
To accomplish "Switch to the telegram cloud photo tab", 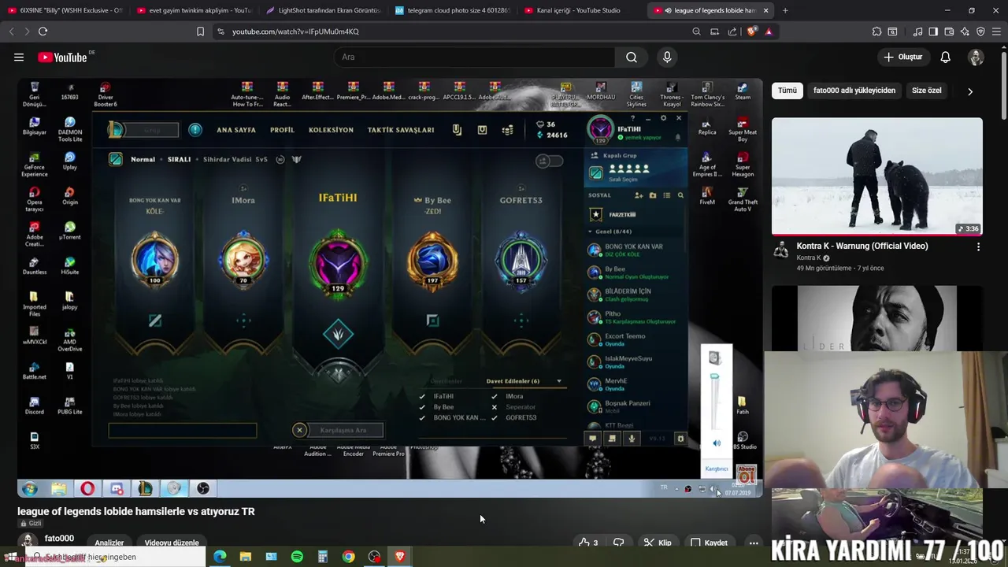I will (452, 10).
